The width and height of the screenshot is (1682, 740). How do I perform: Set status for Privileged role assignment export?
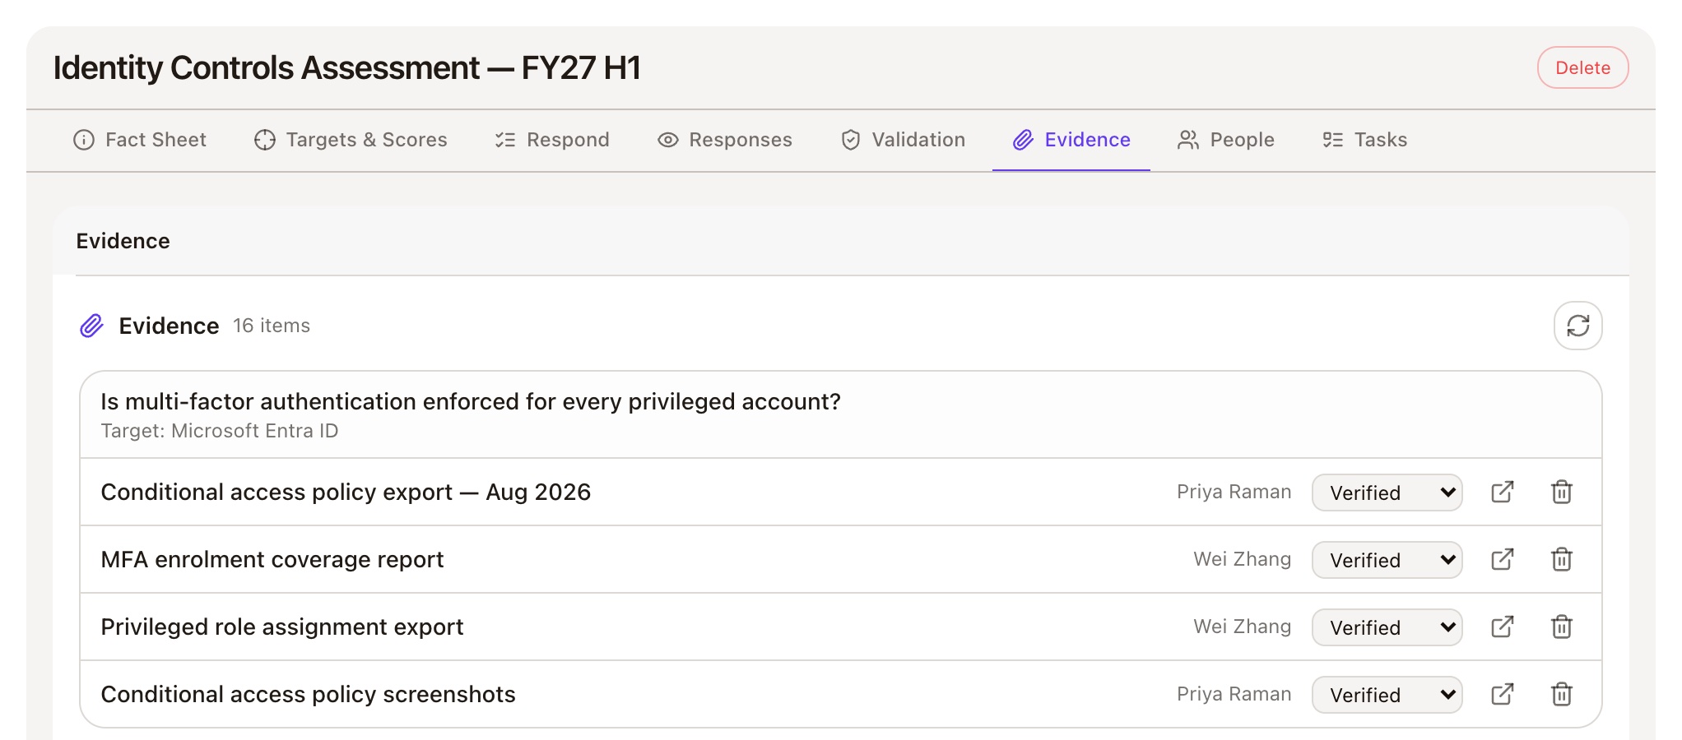[x=1387, y=627]
